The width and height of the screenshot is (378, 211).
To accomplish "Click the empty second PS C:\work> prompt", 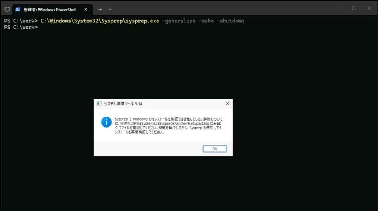I will click(x=21, y=27).
